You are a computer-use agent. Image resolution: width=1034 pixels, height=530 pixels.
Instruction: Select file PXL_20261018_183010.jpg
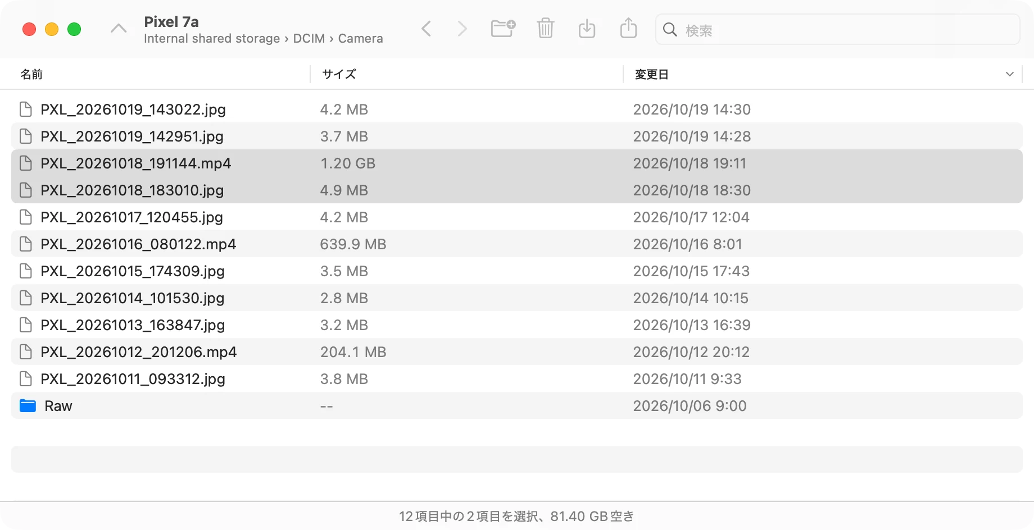(x=517, y=190)
